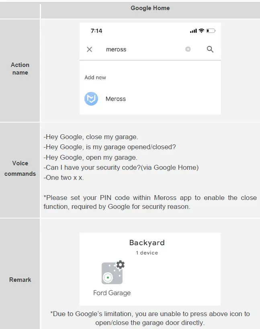Viewport: 260px width, 329px height.
Task: Click the "1 device" count text
Action: pos(147,253)
